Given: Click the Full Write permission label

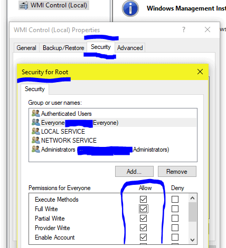Looking at the screenshot, I should coord(46,209).
